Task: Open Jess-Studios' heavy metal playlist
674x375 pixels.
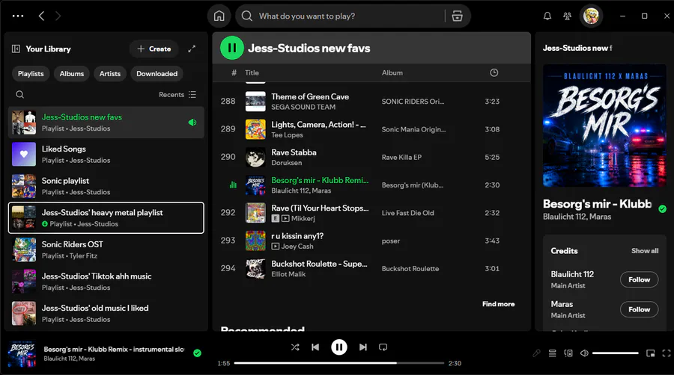Action: coord(106,217)
